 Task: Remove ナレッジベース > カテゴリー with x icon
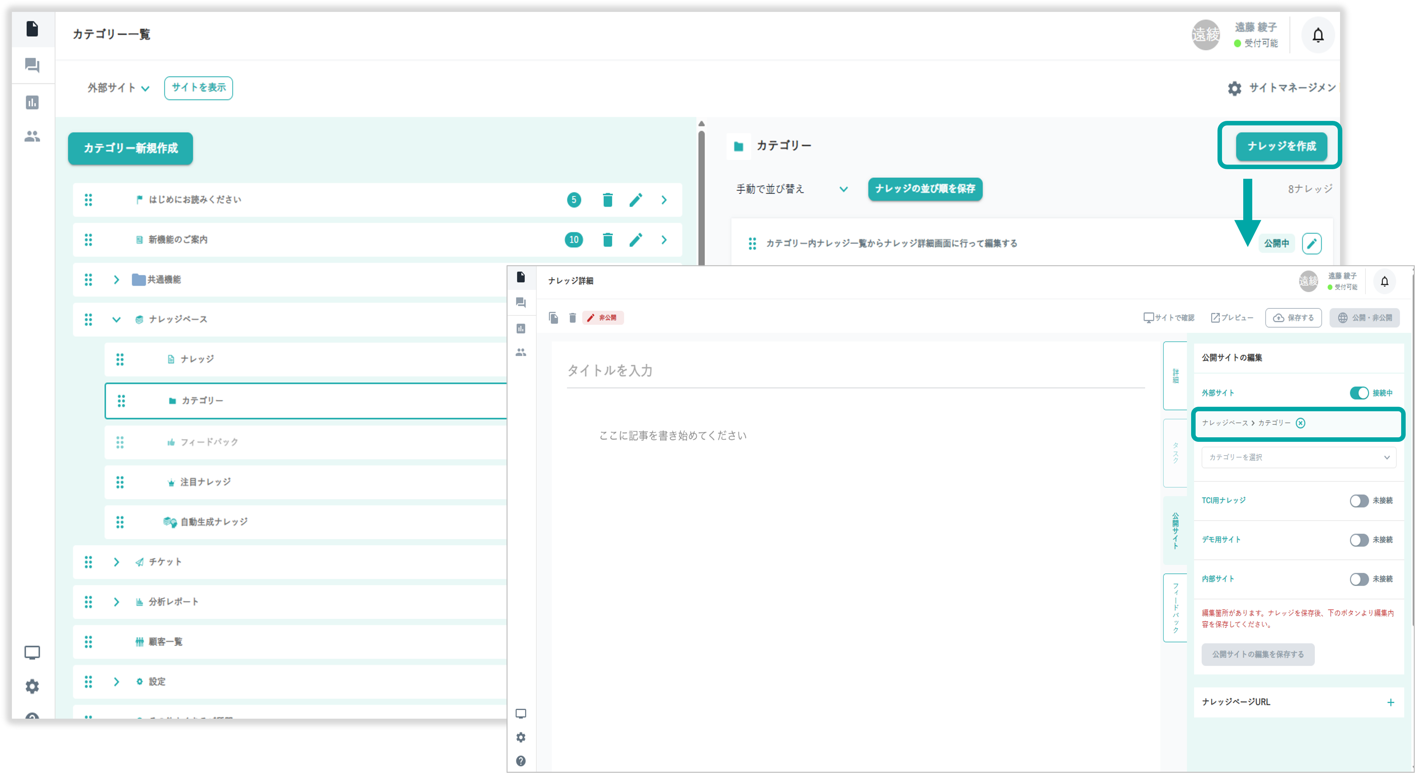click(1300, 423)
